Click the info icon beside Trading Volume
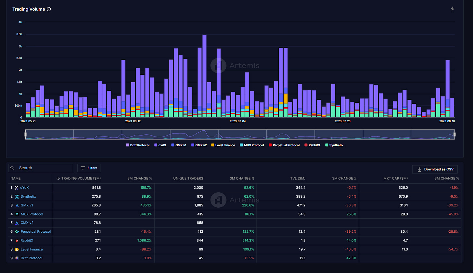This screenshot has height=273, width=473. click(49, 9)
